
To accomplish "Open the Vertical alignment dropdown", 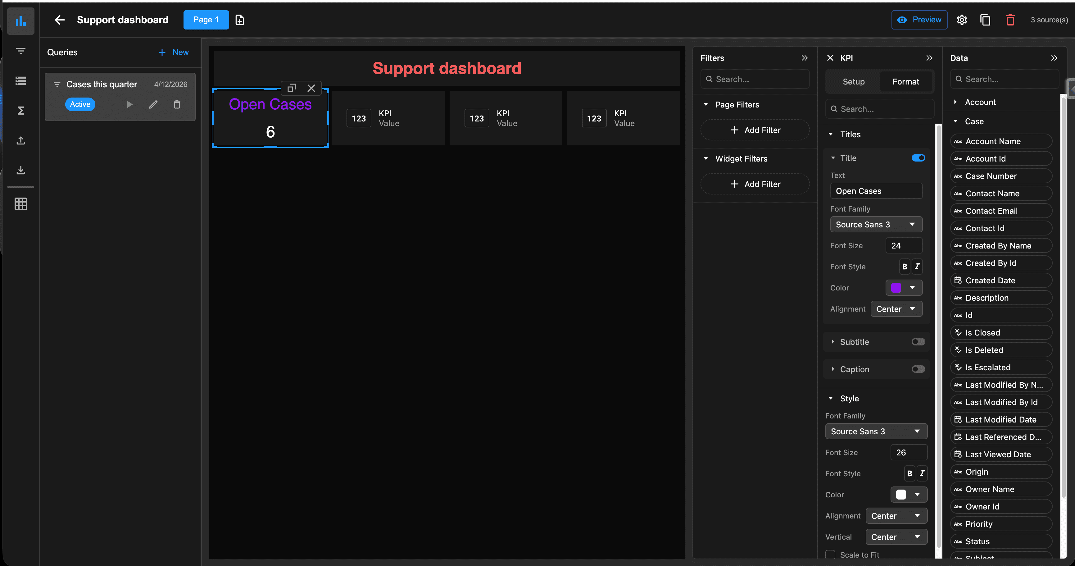I will 896,537.
